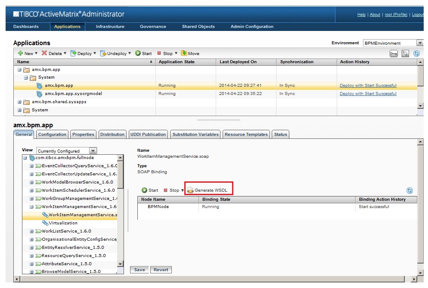Collapse the WorkItemManagementService_1.6 node
Viewport: 428px width, 288px height.
[31, 207]
